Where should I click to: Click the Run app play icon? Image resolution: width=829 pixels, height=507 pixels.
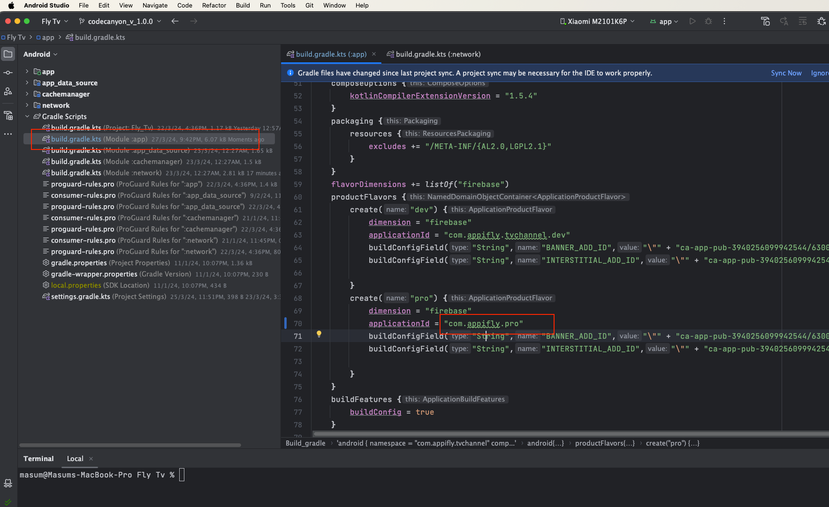[692, 22]
